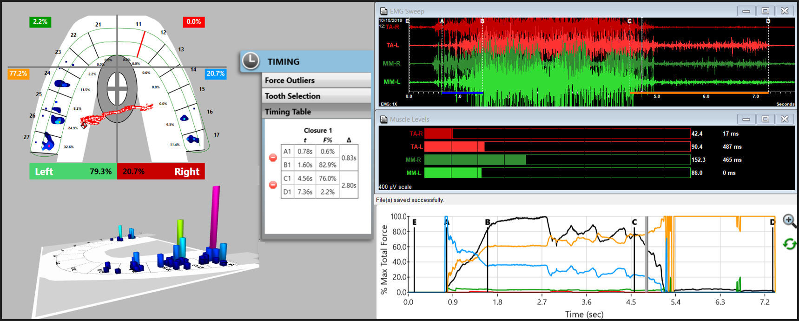Click the TA-R muscle level bar
799x321 pixels.
coord(557,134)
